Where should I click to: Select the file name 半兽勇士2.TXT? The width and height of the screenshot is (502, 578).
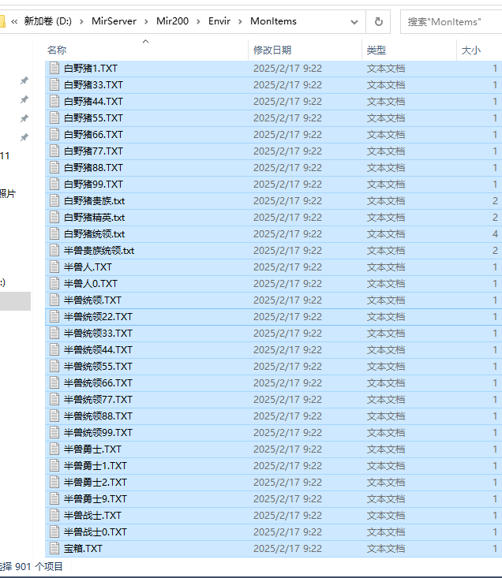[x=96, y=482]
